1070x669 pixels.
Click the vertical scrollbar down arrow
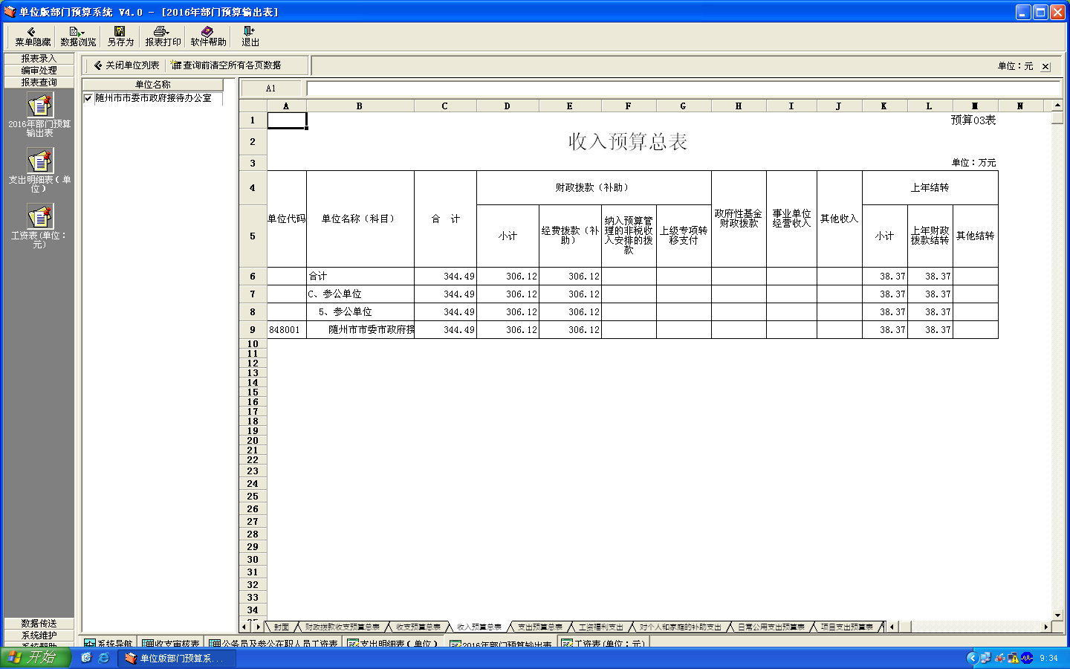click(1057, 615)
